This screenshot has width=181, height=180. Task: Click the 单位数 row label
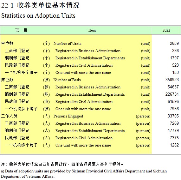[7, 43]
